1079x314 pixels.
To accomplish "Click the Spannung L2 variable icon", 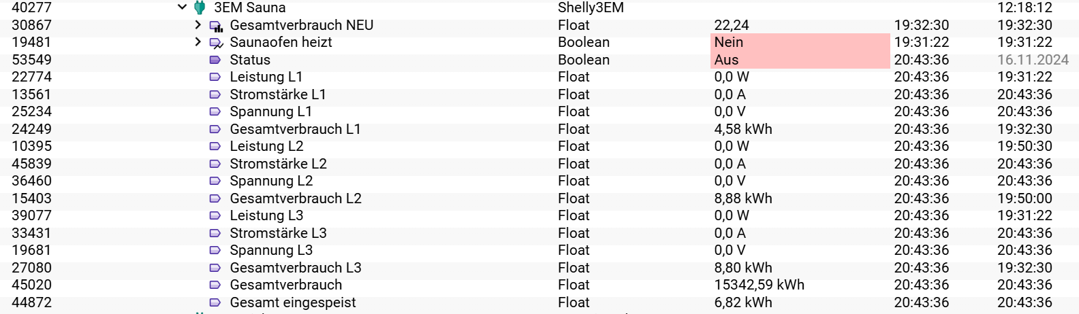I will tap(215, 181).
